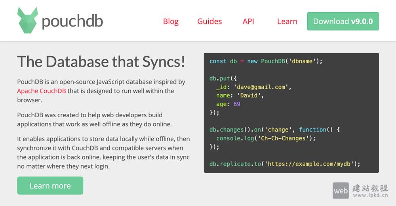Click the "name: 'David'" code line
This screenshot has width=396, height=206.
click(240, 95)
